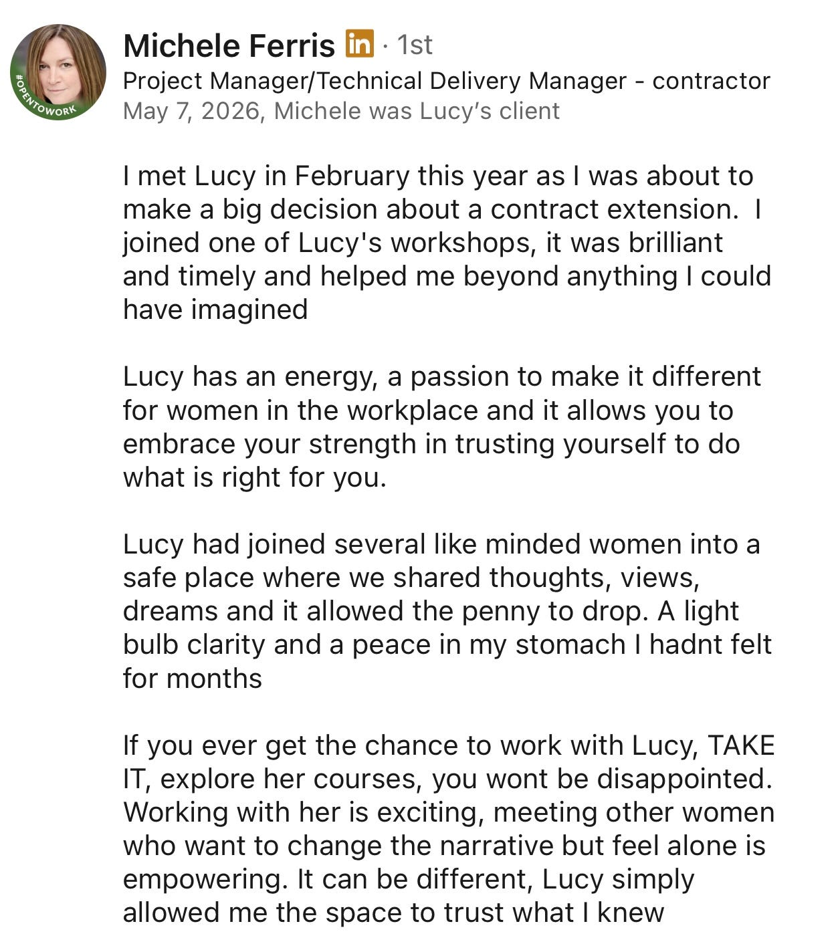Select the Project Manager/Technical Delivery Manager headline

(x=447, y=81)
